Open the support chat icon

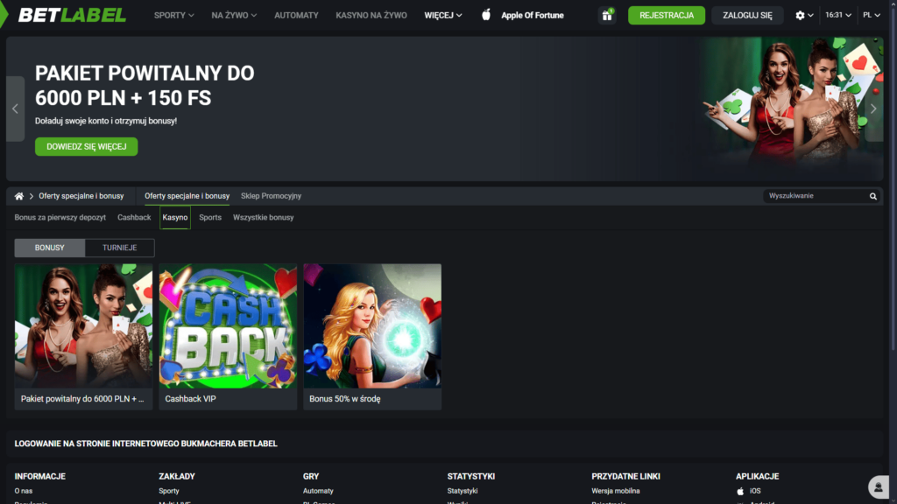click(878, 487)
